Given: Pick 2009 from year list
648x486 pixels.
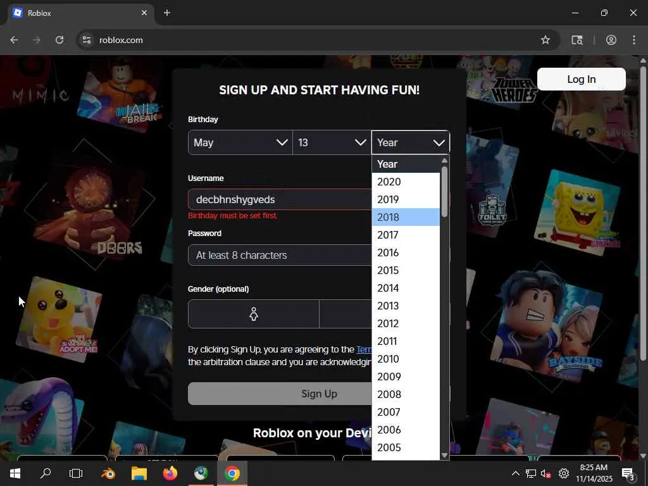Looking at the screenshot, I should click(406, 377).
